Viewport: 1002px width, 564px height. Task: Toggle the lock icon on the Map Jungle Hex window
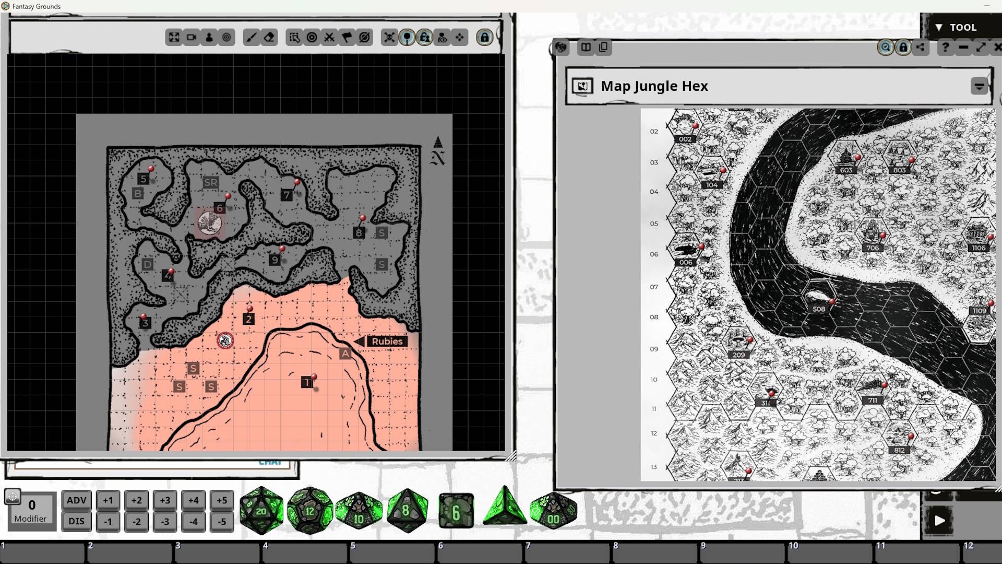902,48
